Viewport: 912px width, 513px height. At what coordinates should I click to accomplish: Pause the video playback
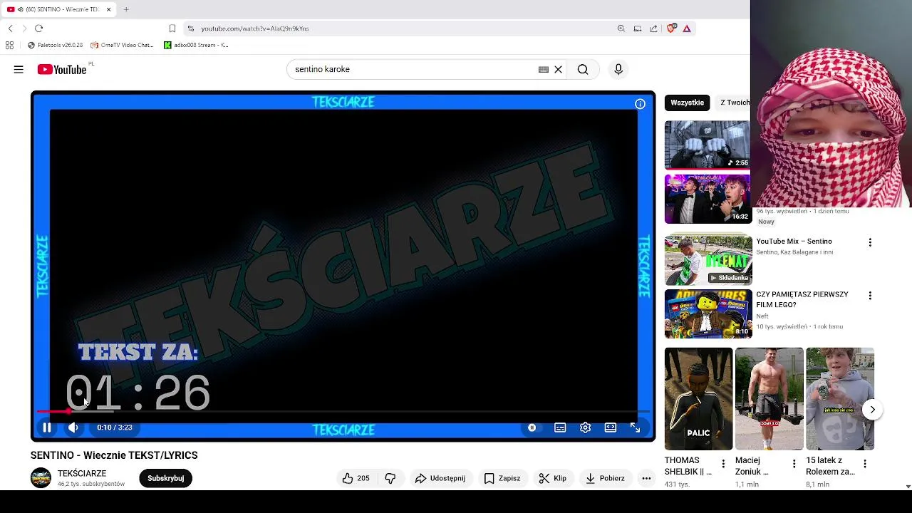[47, 427]
